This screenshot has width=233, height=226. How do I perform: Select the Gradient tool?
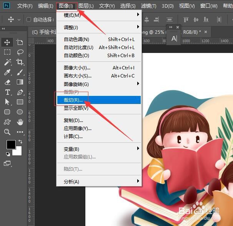(20, 82)
